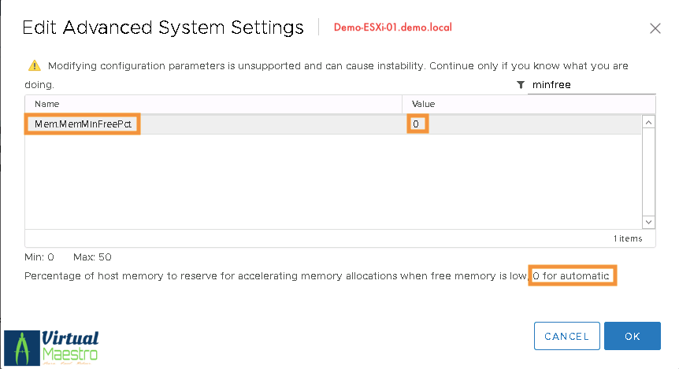
Task: Click the '0 for automatic' description text
Action: coord(572,276)
